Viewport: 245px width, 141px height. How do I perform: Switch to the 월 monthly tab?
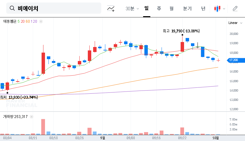(x=171, y=8)
